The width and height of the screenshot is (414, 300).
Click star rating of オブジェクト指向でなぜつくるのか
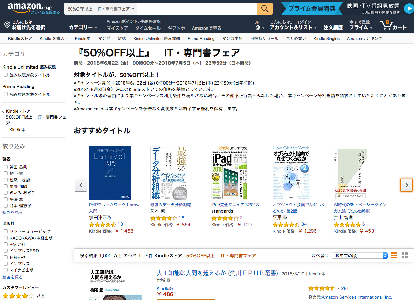coord(286,225)
